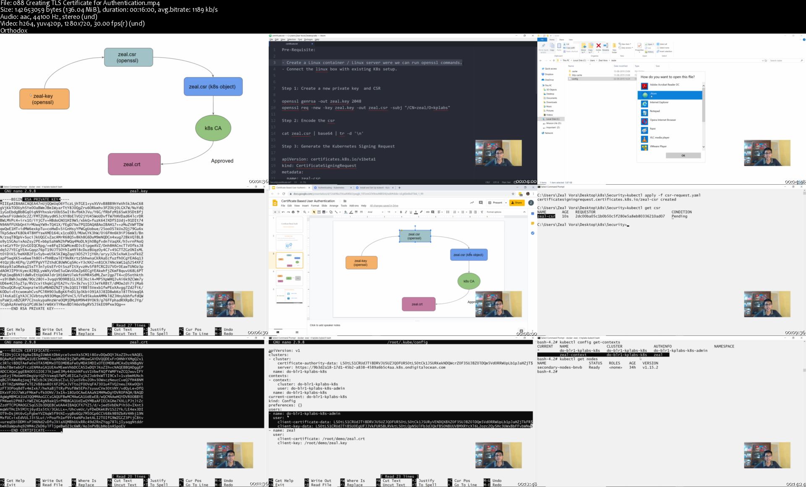Image resolution: width=806 pixels, height=487 pixels.
Task: Click the red Delete icon in Explorer ribbon
Action: tap(599, 46)
